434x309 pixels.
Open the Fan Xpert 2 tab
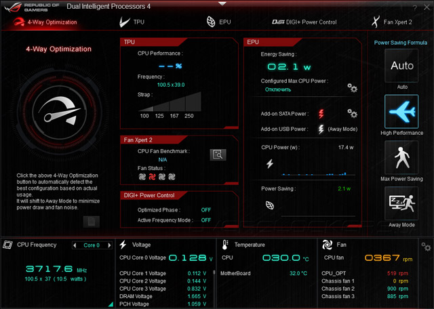(392, 22)
